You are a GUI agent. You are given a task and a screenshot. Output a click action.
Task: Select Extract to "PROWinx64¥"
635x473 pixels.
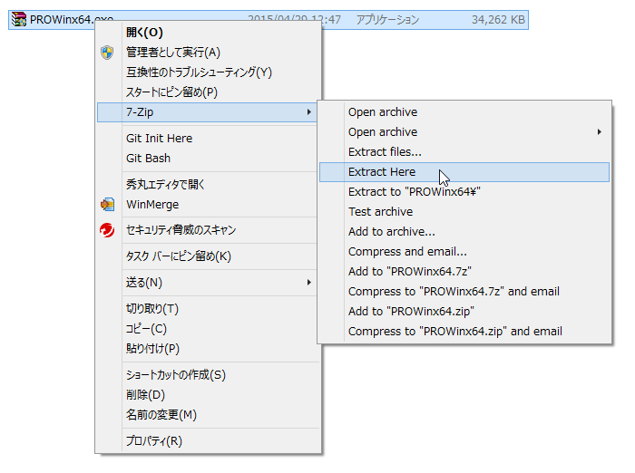tap(414, 192)
